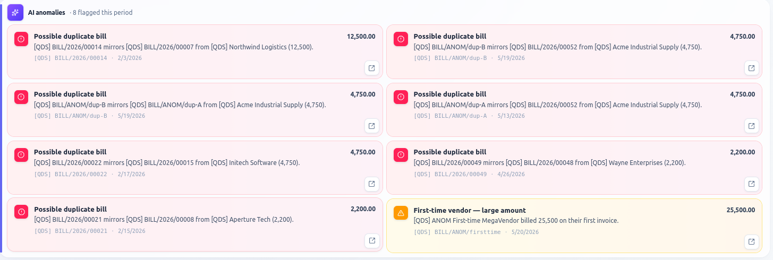
Task: Select the 'AI anomalies' heading
Action: point(47,12)
